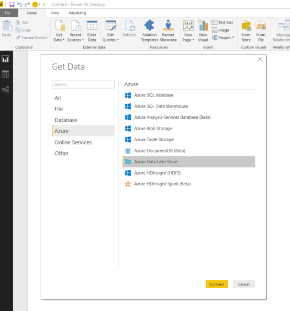Viewport: 290px width, 311px height.
Task: Open the Edit Queries dropdown
Action: [111, 31]
